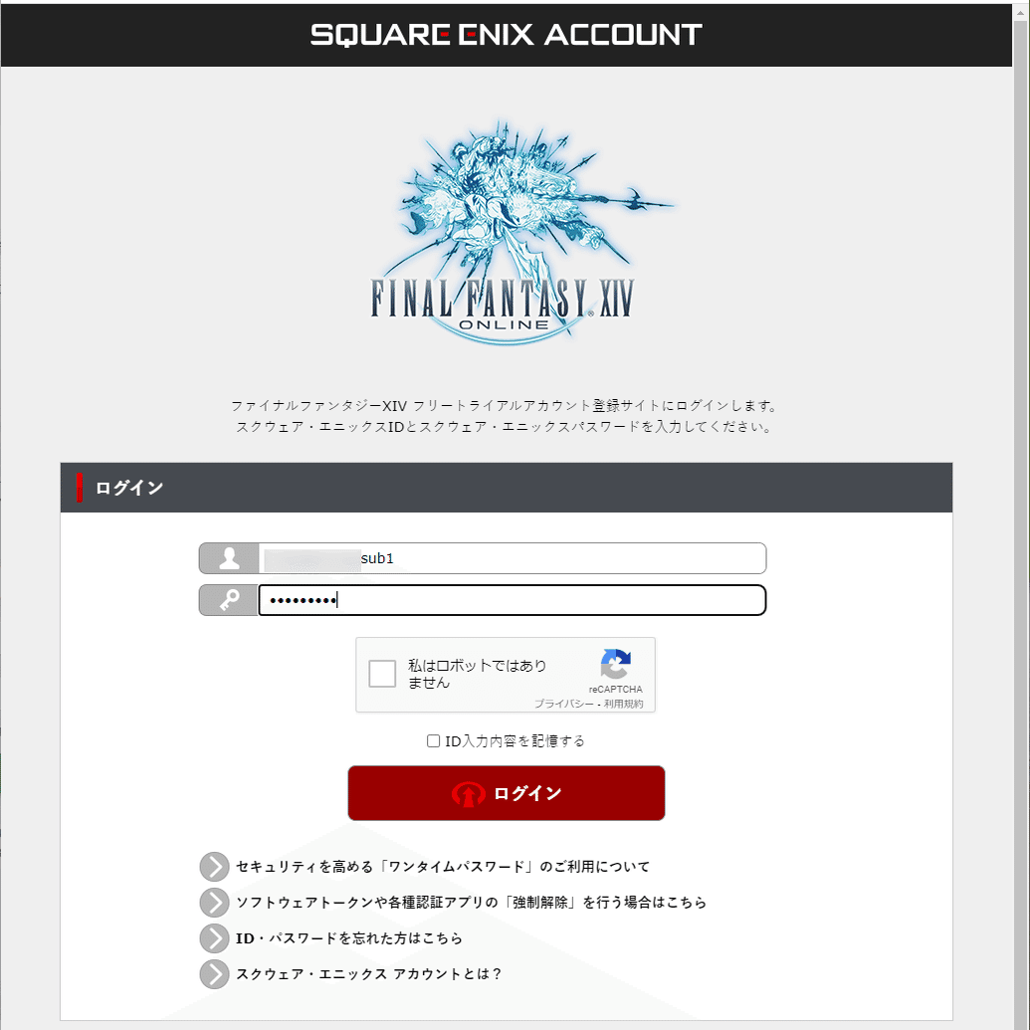
Task: Click arrow icon beside 強制解除 link
Action: pyautogui.click(x=214, y=902)
